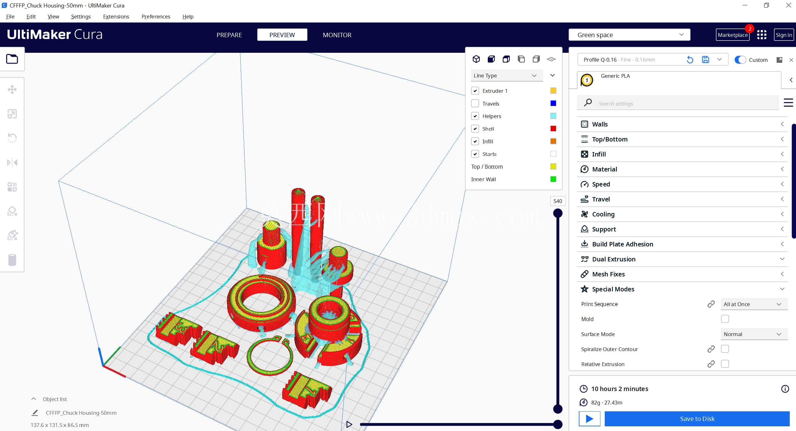This screenshot has height=431, width=796.
Task: Switch to top view camera
Action: [506, 59]
